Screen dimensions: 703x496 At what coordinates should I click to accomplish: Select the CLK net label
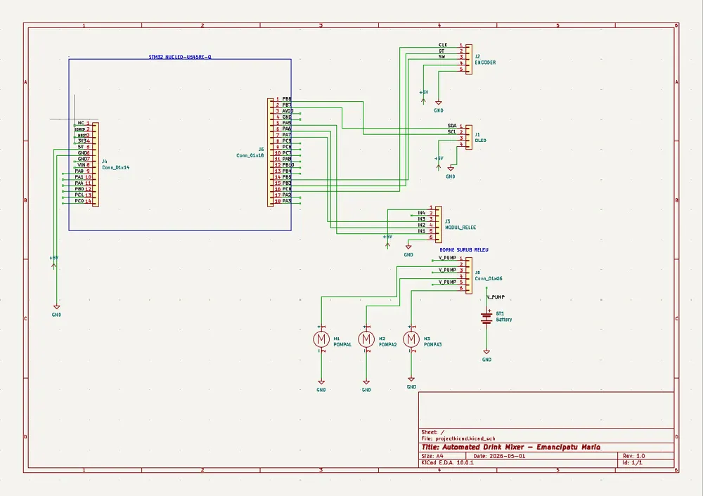point(443,45)
